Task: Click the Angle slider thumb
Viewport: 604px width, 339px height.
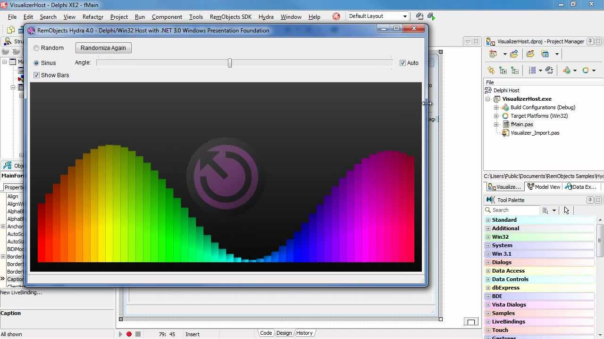Action: [230, 63]
